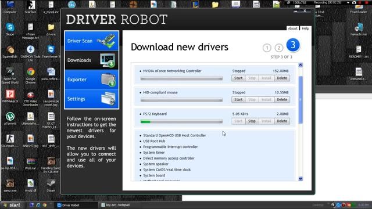Open the Help tab
The width and height of the screenshot is (372, 209).
coord(305,28)
